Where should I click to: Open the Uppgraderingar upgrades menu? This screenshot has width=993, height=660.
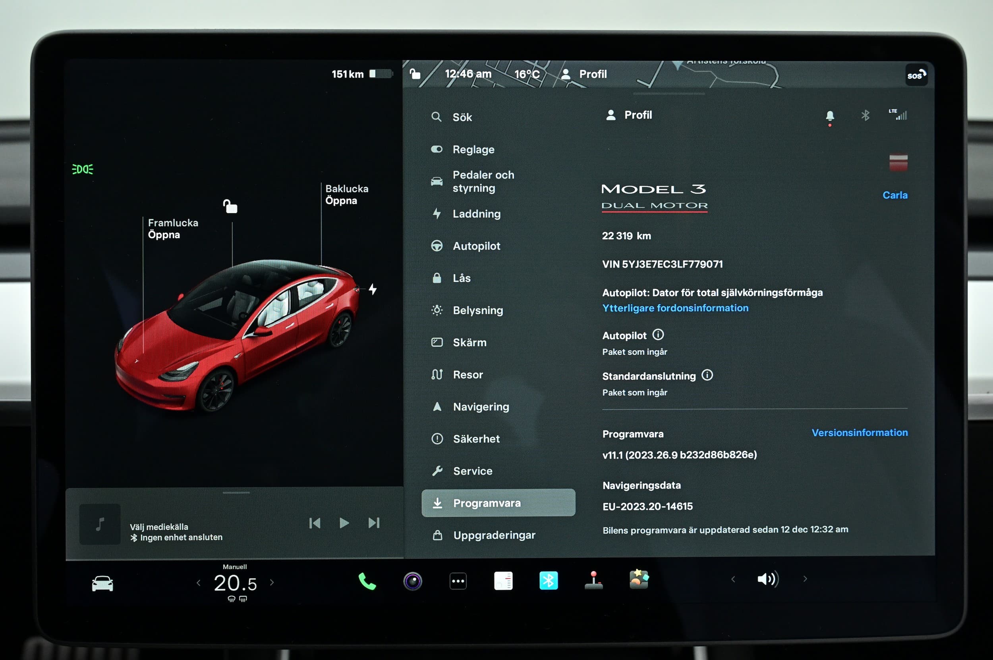pyautogui.click(x=484, y=535)
